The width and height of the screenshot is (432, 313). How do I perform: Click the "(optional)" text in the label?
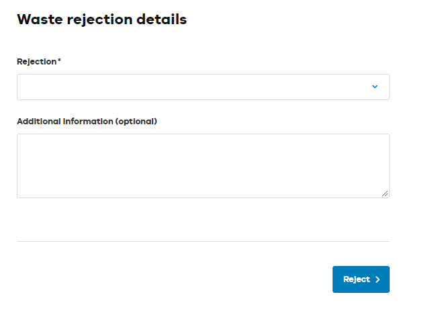[136, 122]
